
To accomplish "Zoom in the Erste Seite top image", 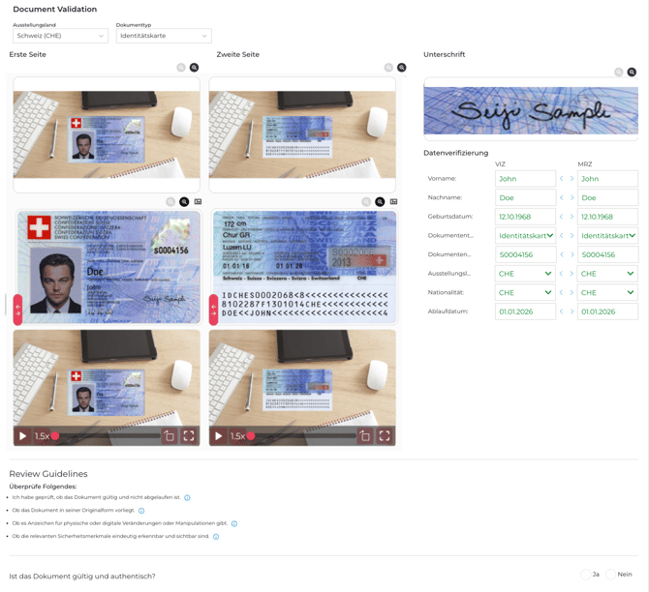I will pyautogui.click(x=194, y=68).
